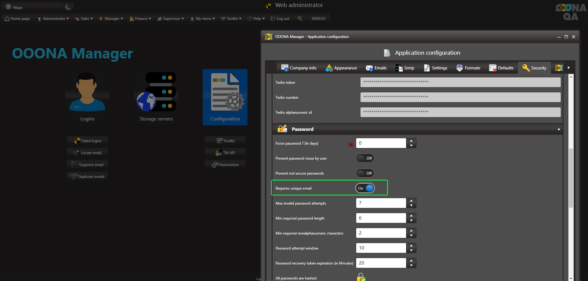Disable the Requires unique email switch
Image resolution: width=588 pixels, height=281 pixels.
click(365, 188)
